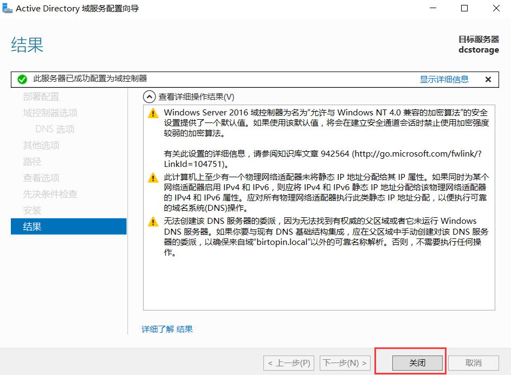Click the 取消 button
Screen dimensions: 511x375
474,363
